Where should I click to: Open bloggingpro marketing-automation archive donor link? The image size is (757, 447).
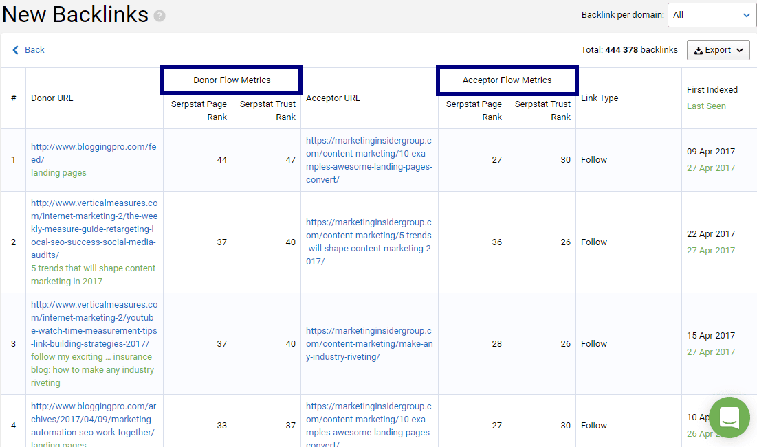coord(93,419)
